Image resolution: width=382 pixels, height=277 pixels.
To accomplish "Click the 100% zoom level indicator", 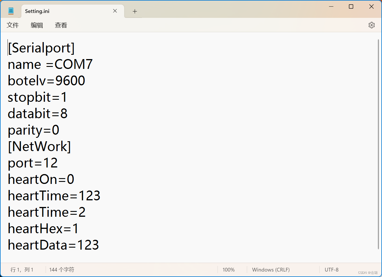I will (229, 270).
